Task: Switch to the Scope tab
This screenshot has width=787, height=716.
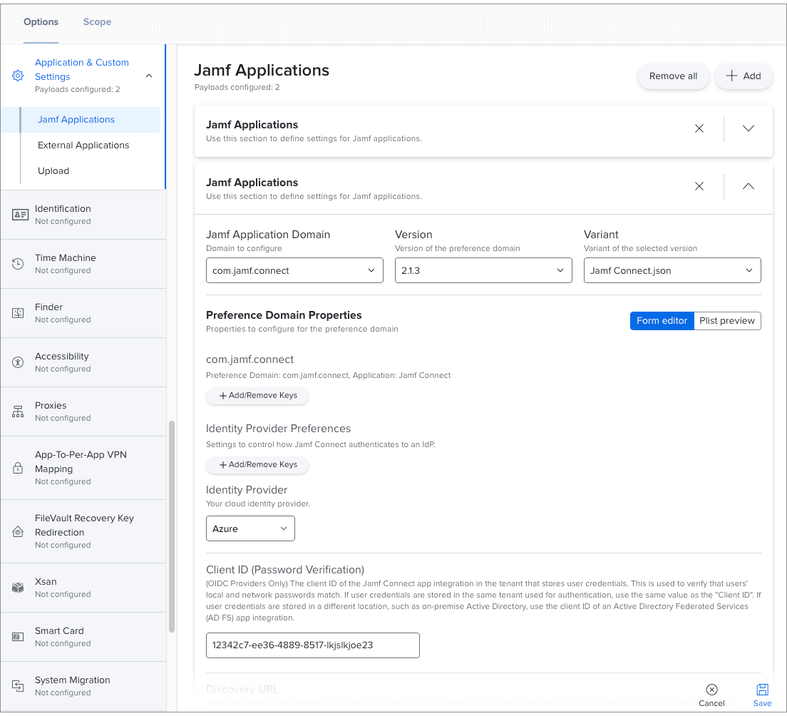Action: [x=97, y=21]
